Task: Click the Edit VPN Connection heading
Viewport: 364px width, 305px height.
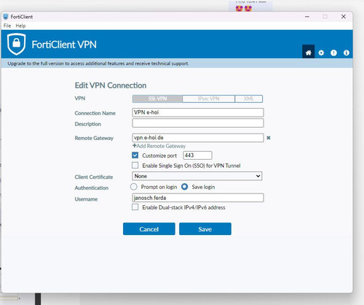Action: tap(111, 85)
